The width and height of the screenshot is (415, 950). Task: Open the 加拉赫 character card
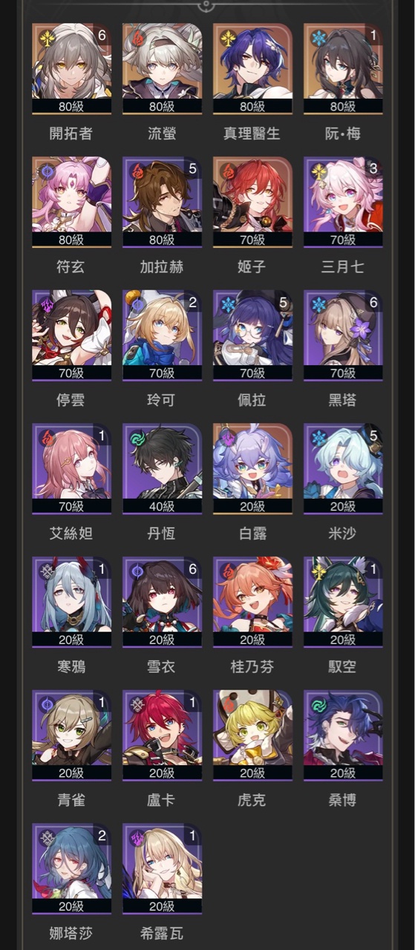point(162,203)
